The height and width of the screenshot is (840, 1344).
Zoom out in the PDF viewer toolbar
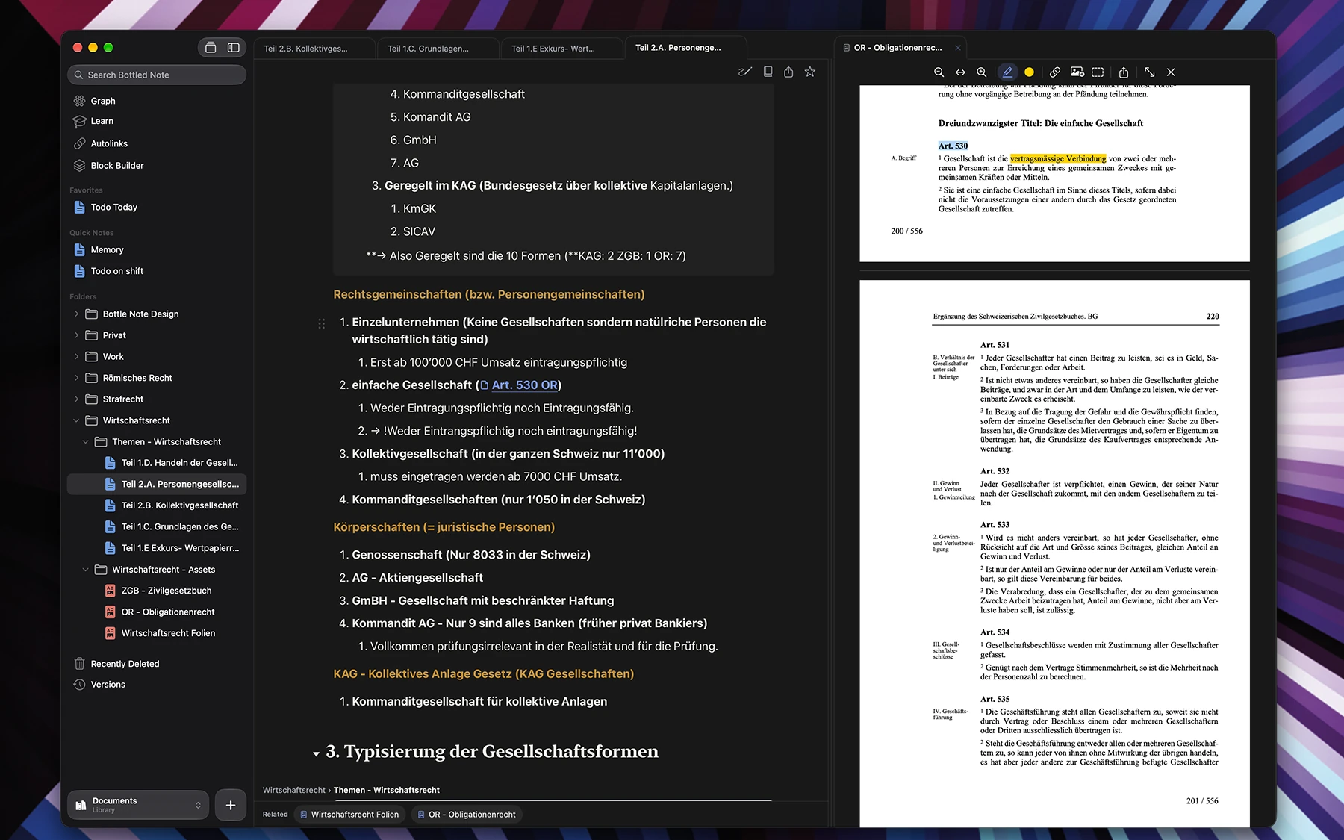(x=939, y=72)
